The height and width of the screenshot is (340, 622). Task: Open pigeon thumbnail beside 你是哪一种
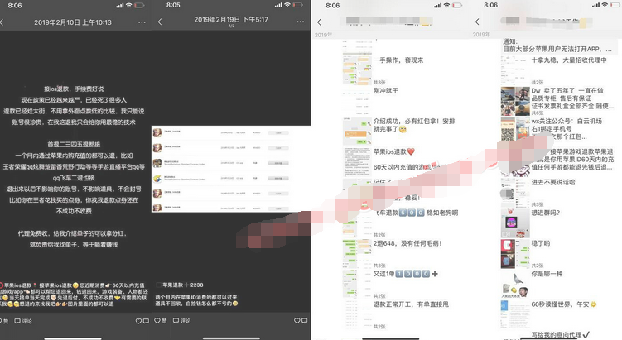[x=515, y=284]
